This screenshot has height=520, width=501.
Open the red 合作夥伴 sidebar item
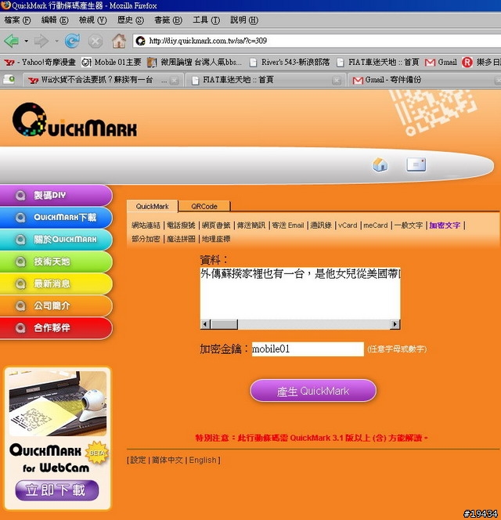(x=56, y=328)
